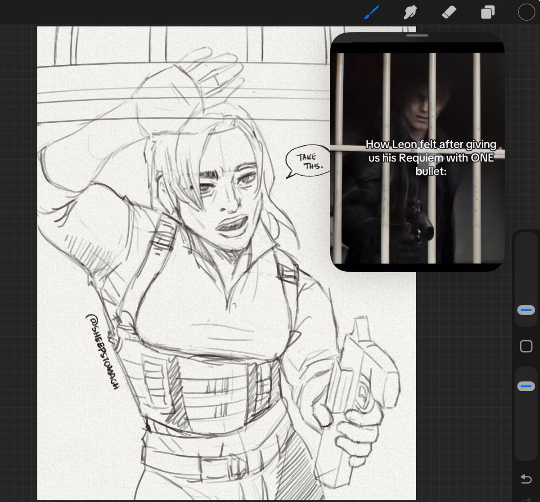Open the Layers panel
This screenshot has width=540, height=502.
(487, 12)
